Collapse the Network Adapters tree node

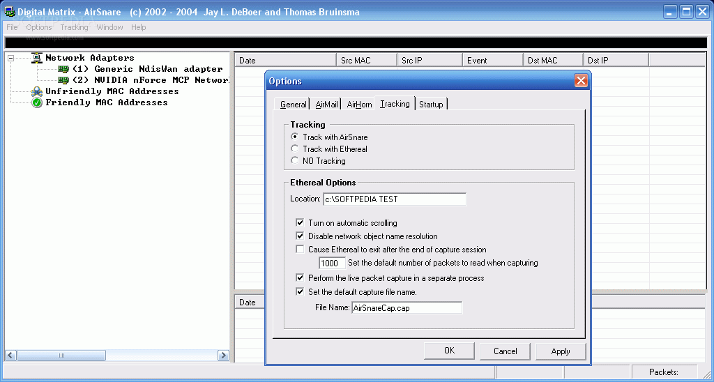coord(11,59)
